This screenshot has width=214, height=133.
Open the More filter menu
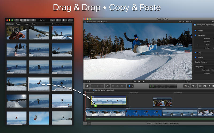point(34,24)
